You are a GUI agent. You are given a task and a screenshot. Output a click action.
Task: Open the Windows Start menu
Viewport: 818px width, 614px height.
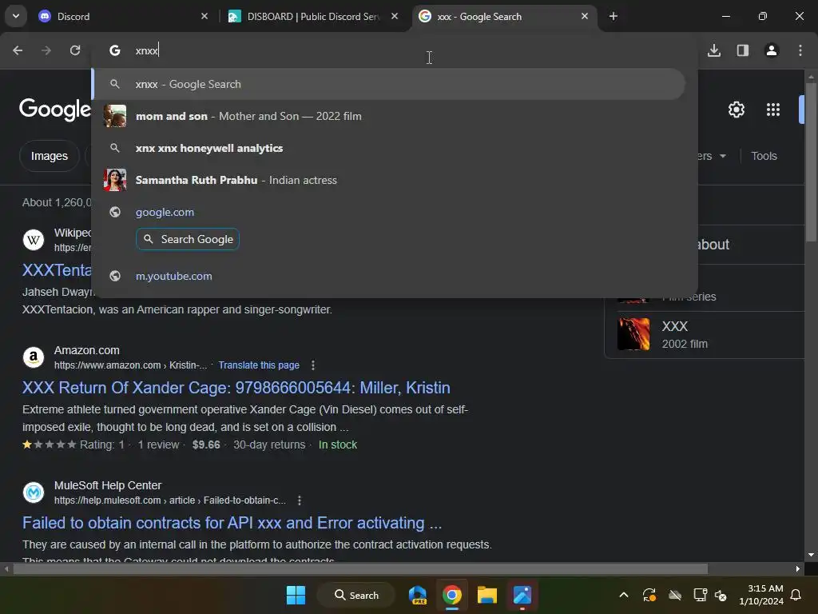296,595
